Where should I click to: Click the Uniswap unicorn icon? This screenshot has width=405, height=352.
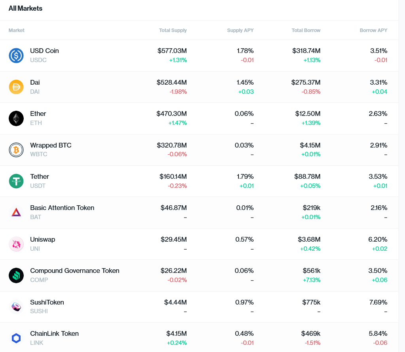pyautogui.click(x=16, y=244)
